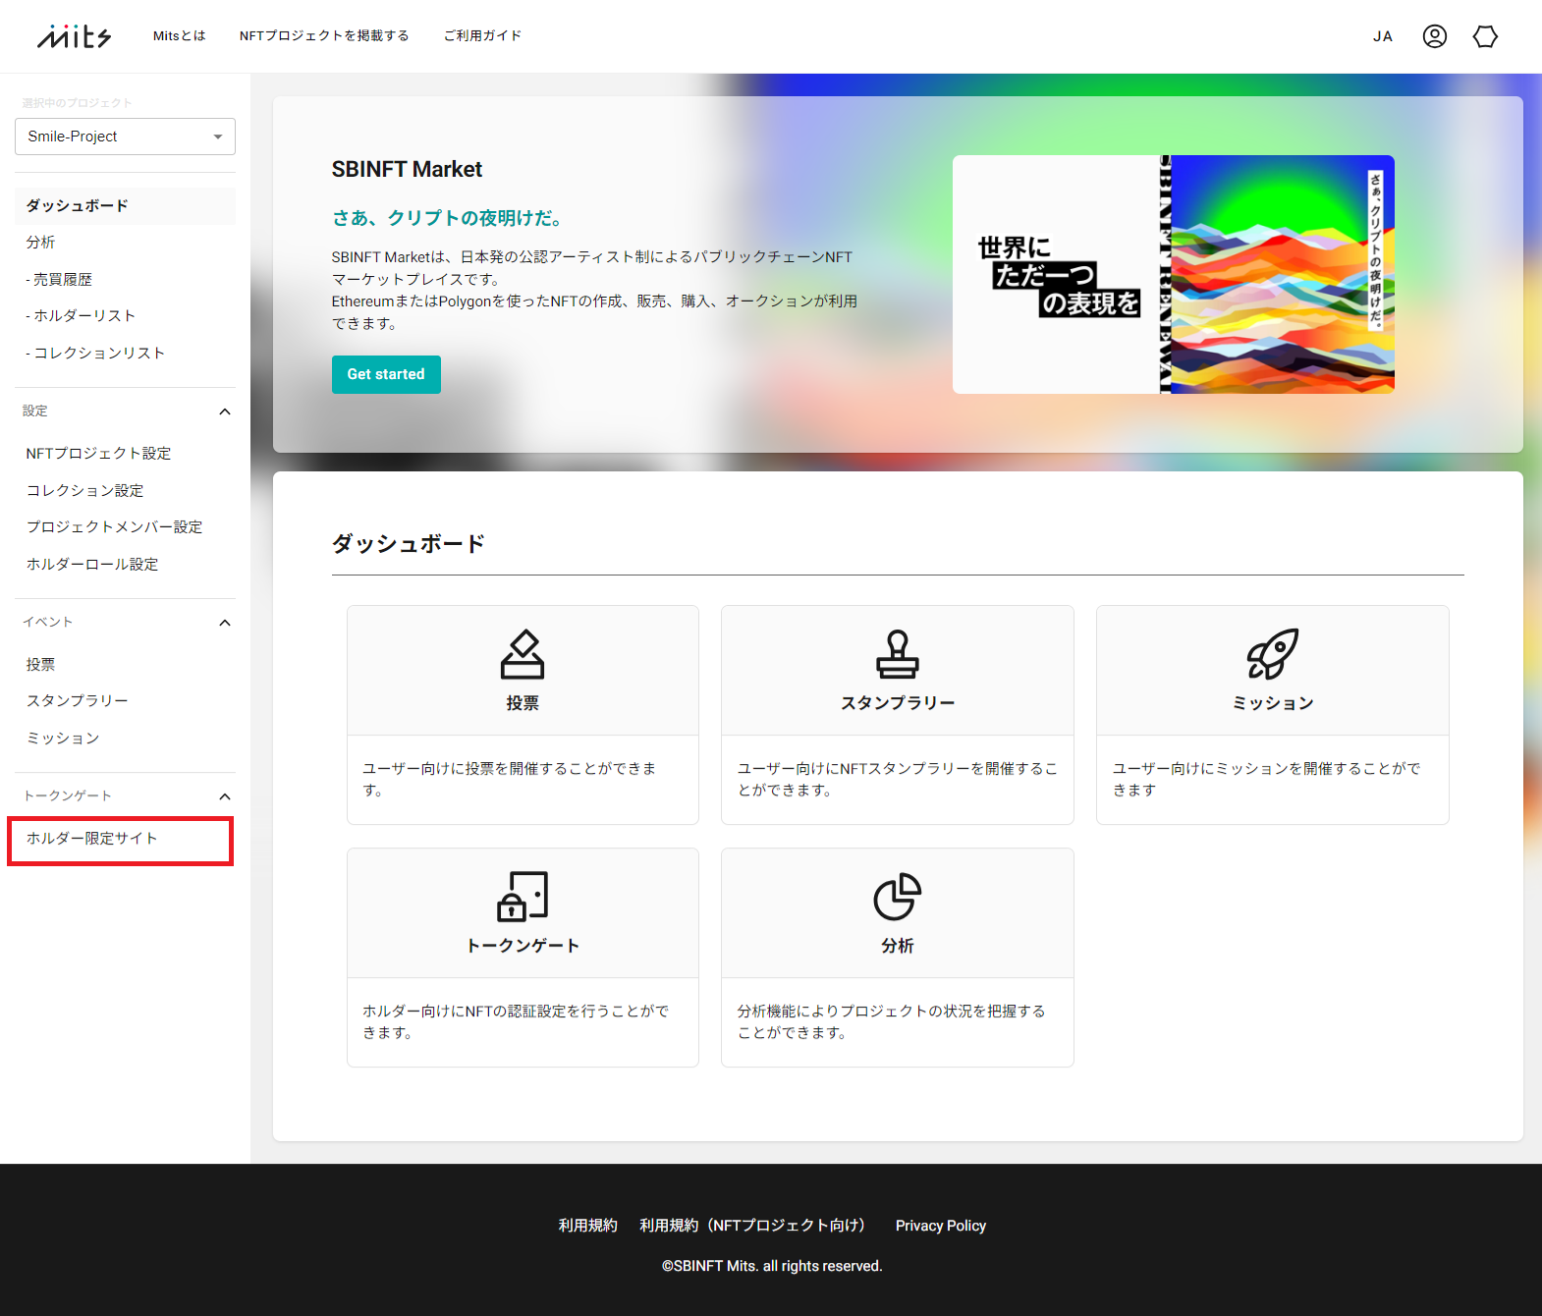The image size is (1542, 1316).
Task: Go to 分析 in the sidebar
Action: click(x=40, y=243)
